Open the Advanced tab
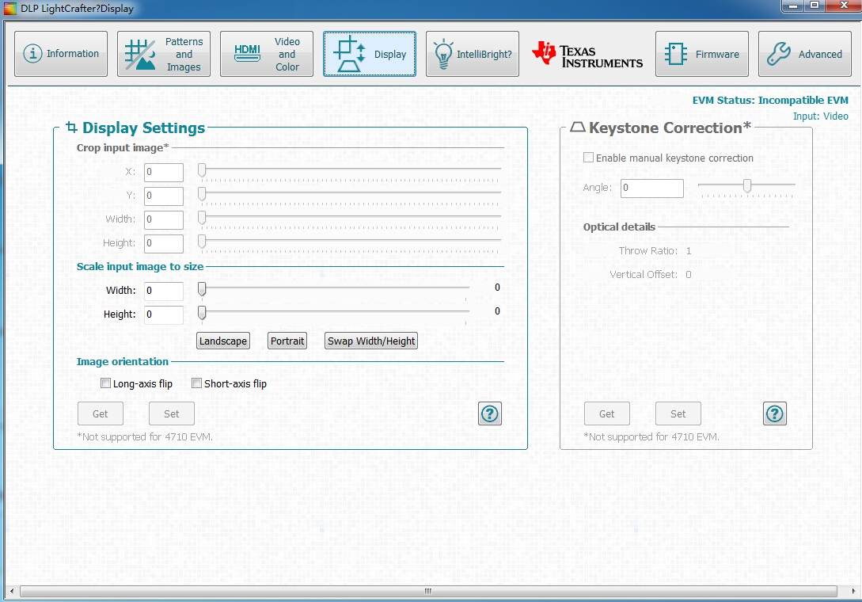Screen dimensions: 862x602 [805, 54]
